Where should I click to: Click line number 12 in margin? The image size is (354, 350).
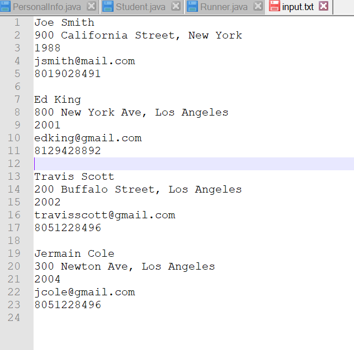[x=14, y=164]
